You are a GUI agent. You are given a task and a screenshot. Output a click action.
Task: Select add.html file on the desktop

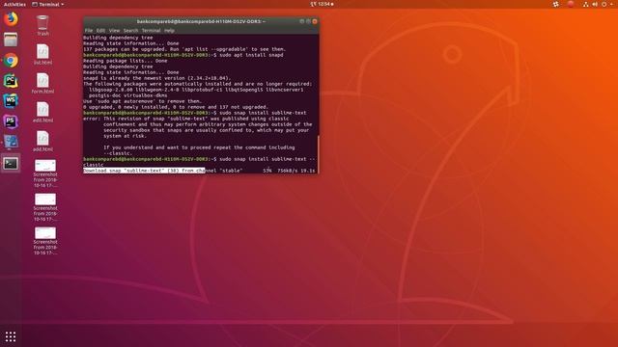[42, 142]
